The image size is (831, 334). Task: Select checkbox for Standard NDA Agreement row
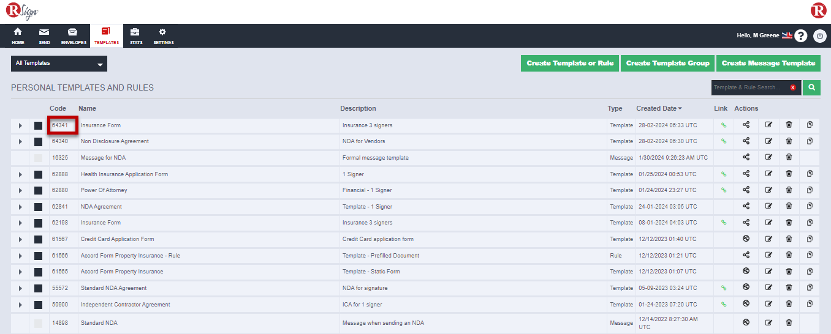pos(39,288)
